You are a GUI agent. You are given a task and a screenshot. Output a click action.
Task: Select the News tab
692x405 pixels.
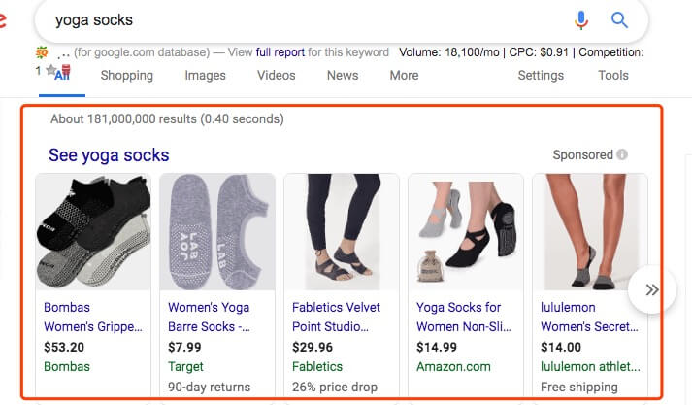coord(343,75)
